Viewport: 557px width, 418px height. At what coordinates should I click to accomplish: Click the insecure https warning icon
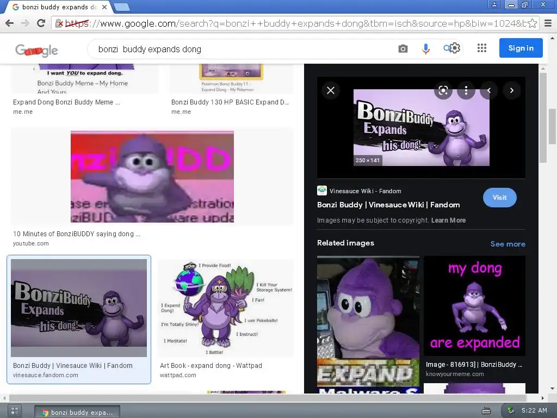click(x=59, y=23)
